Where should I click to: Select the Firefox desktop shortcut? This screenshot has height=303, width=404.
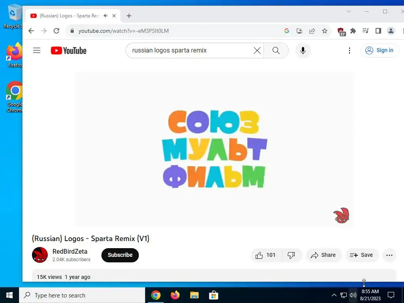pos(14,55)
